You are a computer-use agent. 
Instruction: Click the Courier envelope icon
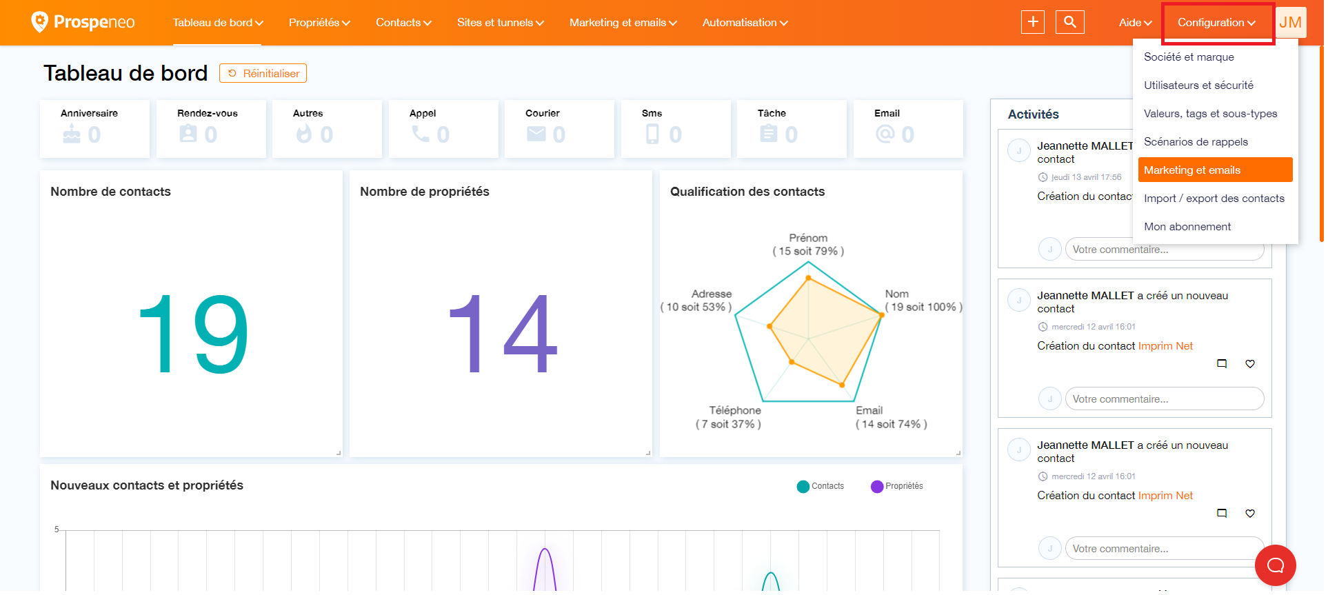pos(536,134)
